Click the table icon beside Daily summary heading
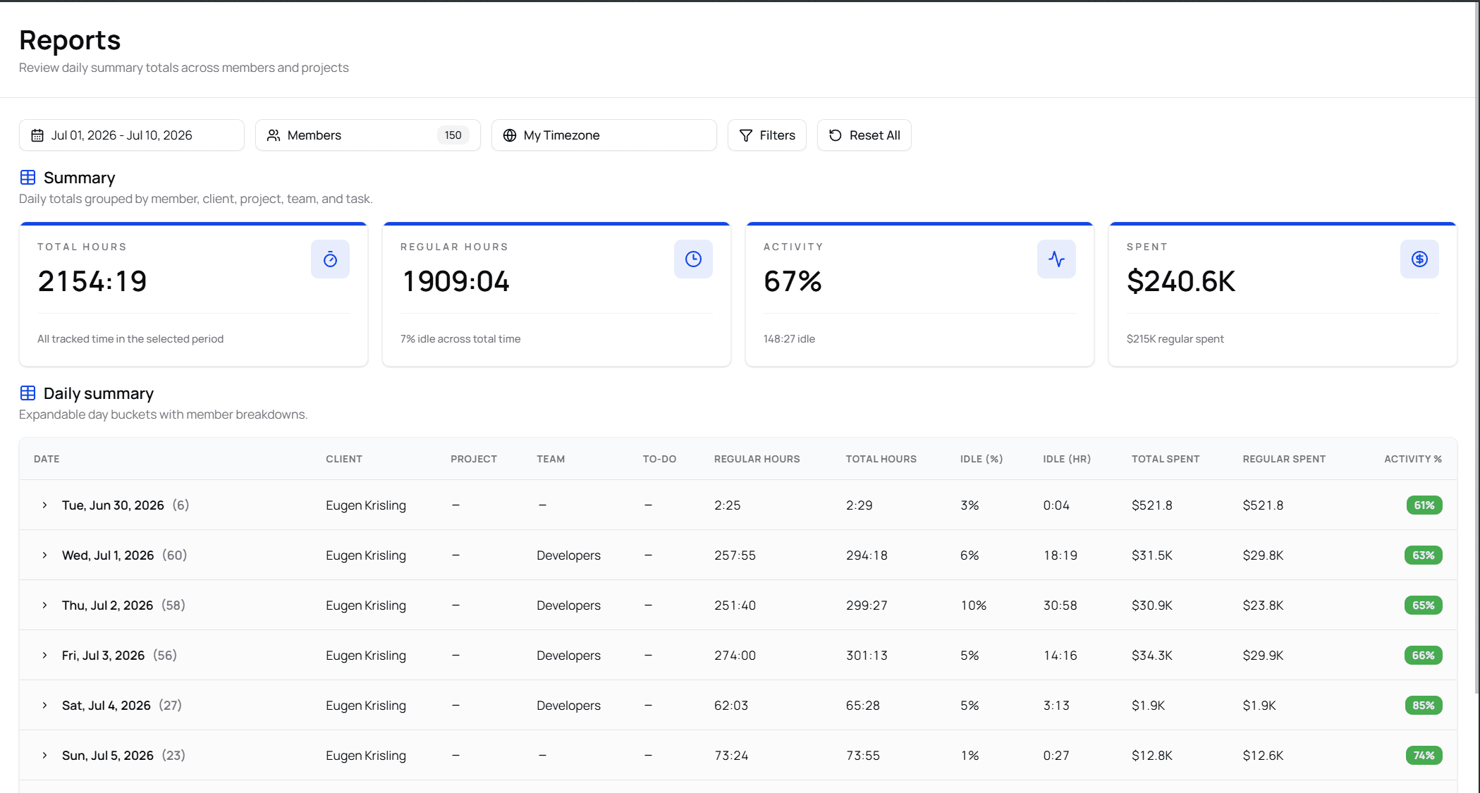 coord(27,393)
